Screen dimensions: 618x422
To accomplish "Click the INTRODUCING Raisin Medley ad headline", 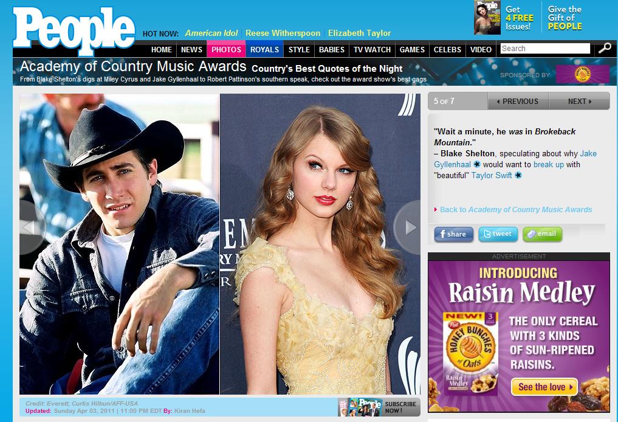I will pos(521,286).
